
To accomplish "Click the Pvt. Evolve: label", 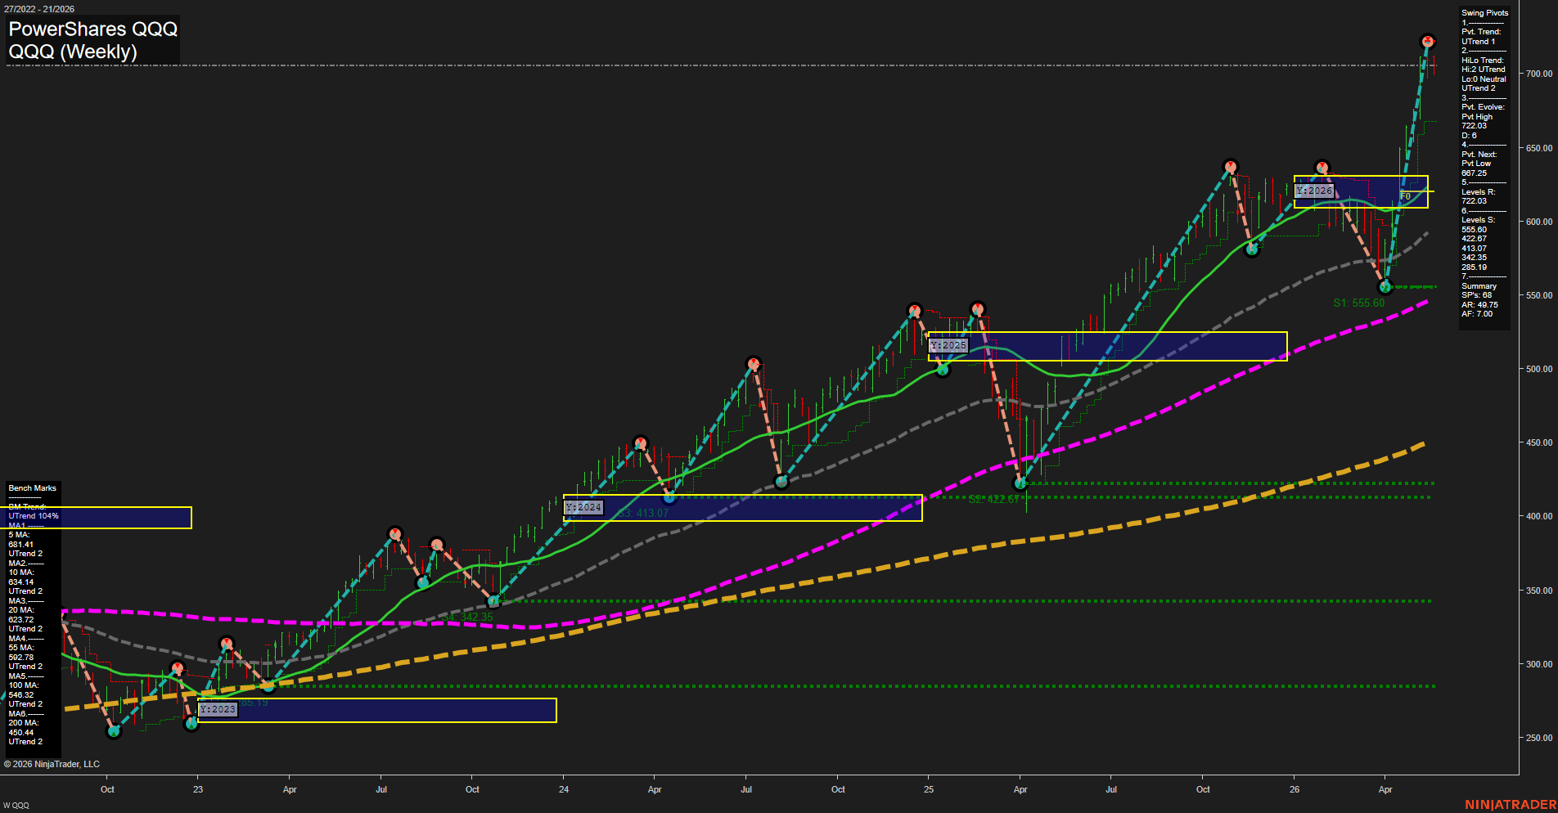I will click(x=1483, y=107).
